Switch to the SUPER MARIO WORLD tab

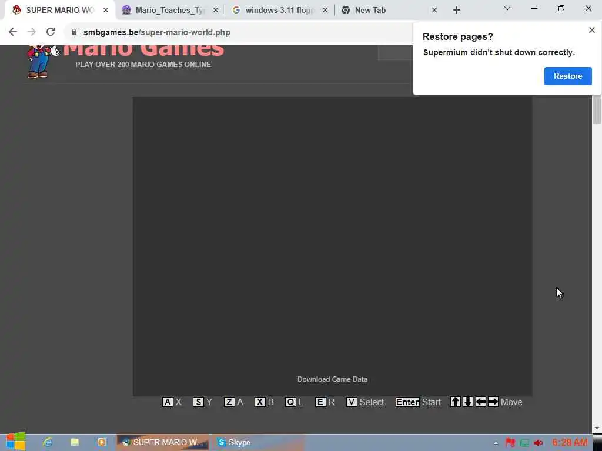pyautogui.click(x=59, y=10)
